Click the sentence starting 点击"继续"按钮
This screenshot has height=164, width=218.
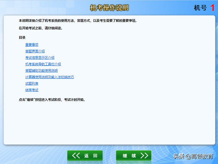(x=52, y=100)
